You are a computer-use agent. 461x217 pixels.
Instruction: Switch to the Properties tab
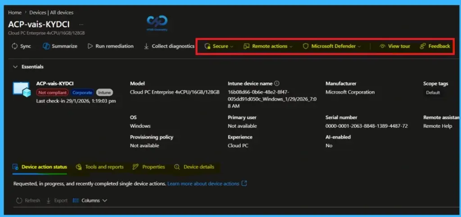coord(149,167)
